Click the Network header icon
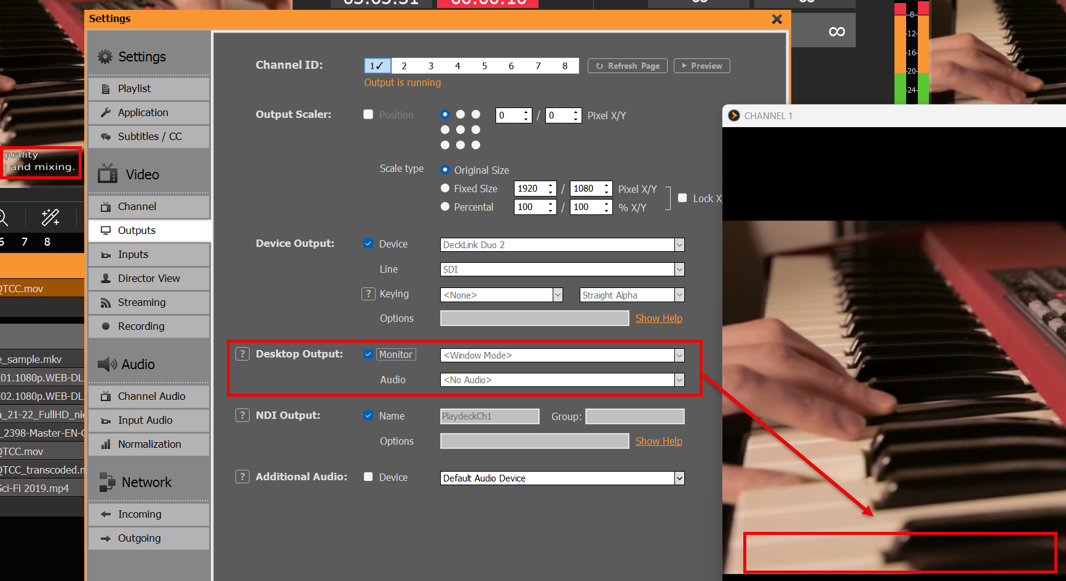The height and width of the screenshot is (581, 1066). click(x=107, y=482)
